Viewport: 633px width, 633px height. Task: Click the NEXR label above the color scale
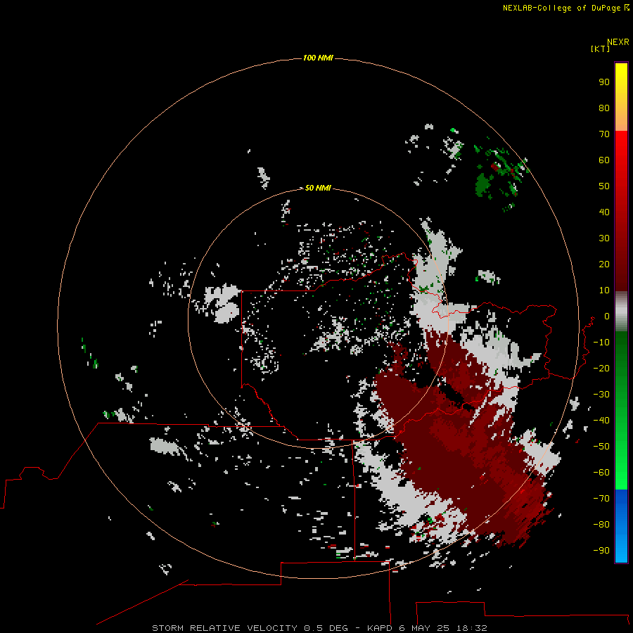point(618,42)
